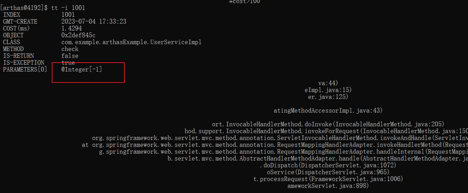Image resolution: width=468 pixels, height=193 pixels.
Task: Click the INDEX field label
Action: [x=12, y=15]
